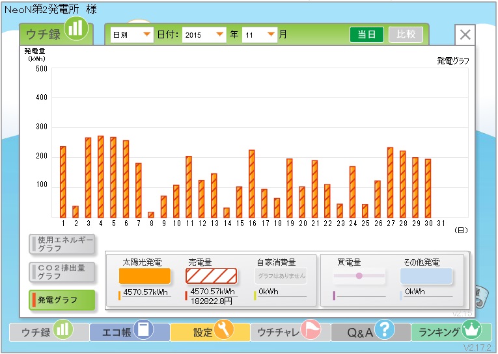Click the 500 y-axis label

tap(42, 69)
